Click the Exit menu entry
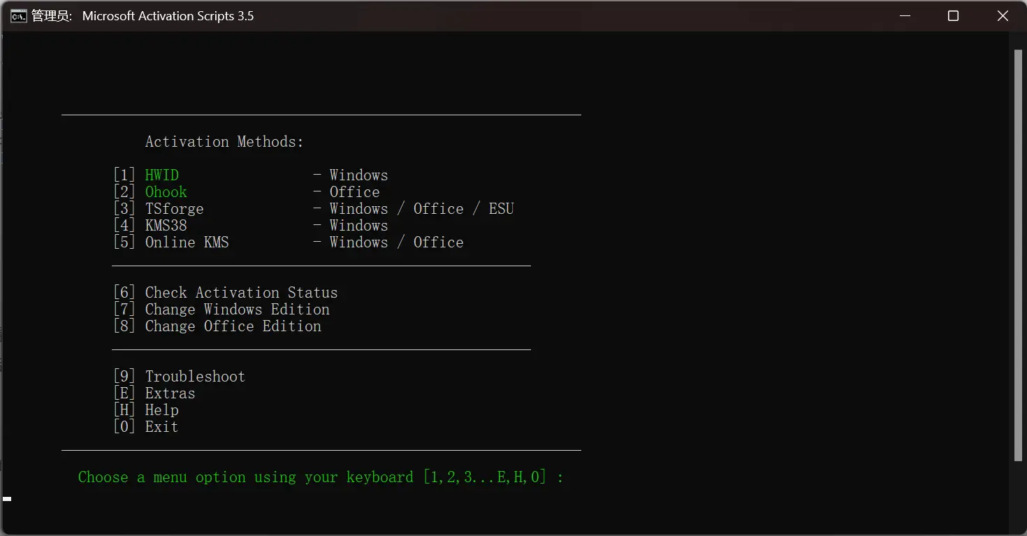This screenshot has width=1027, height=536. [x=161, y=427]
